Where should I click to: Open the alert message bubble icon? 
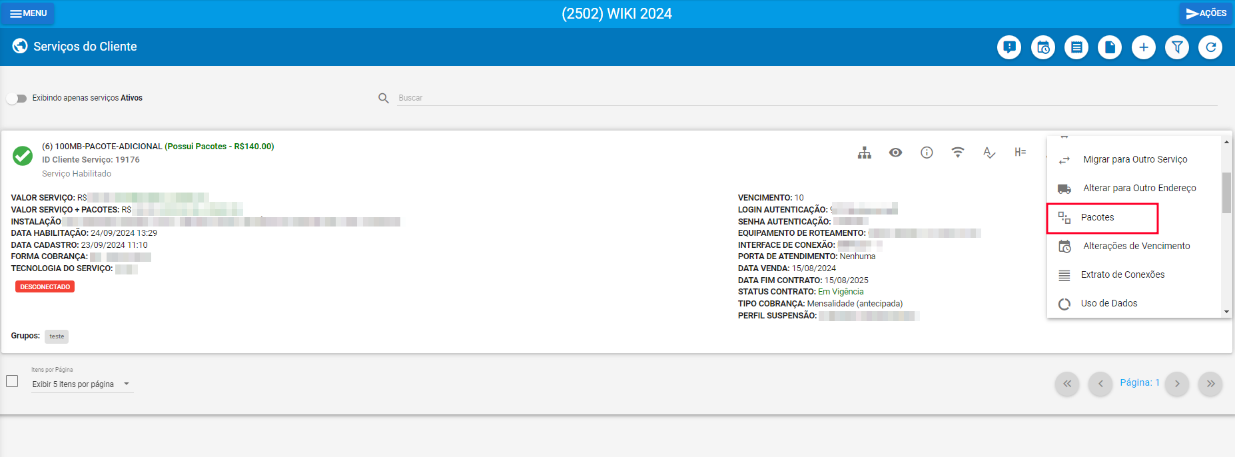coord(1009,47)
